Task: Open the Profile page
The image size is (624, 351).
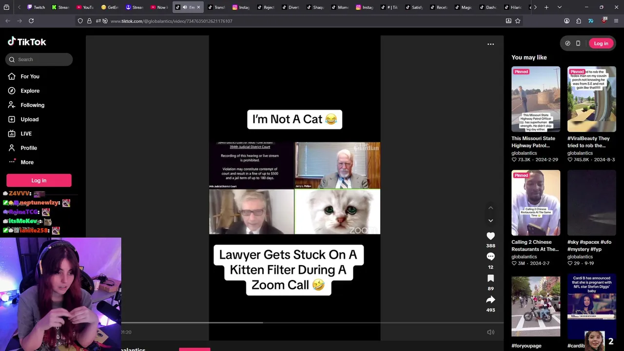Action: point(28,148)
